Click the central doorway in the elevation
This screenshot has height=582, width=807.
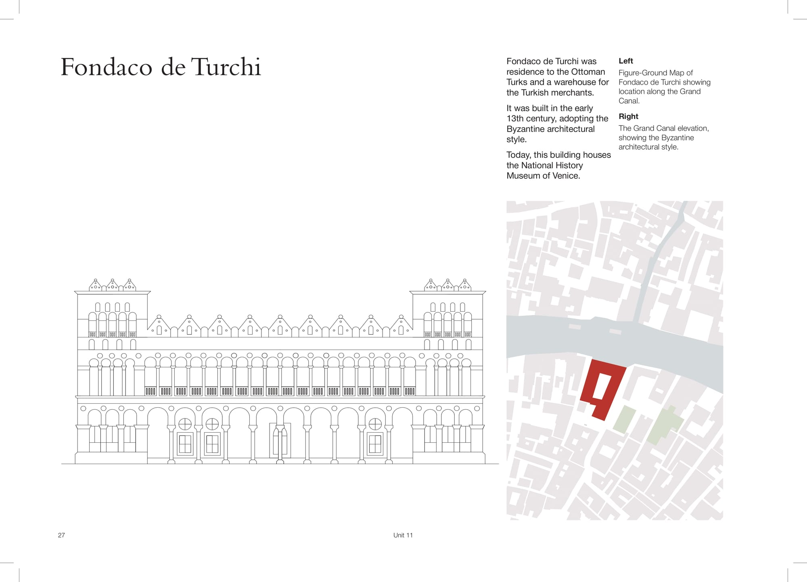pyautogui.click(x=280, y=440)
